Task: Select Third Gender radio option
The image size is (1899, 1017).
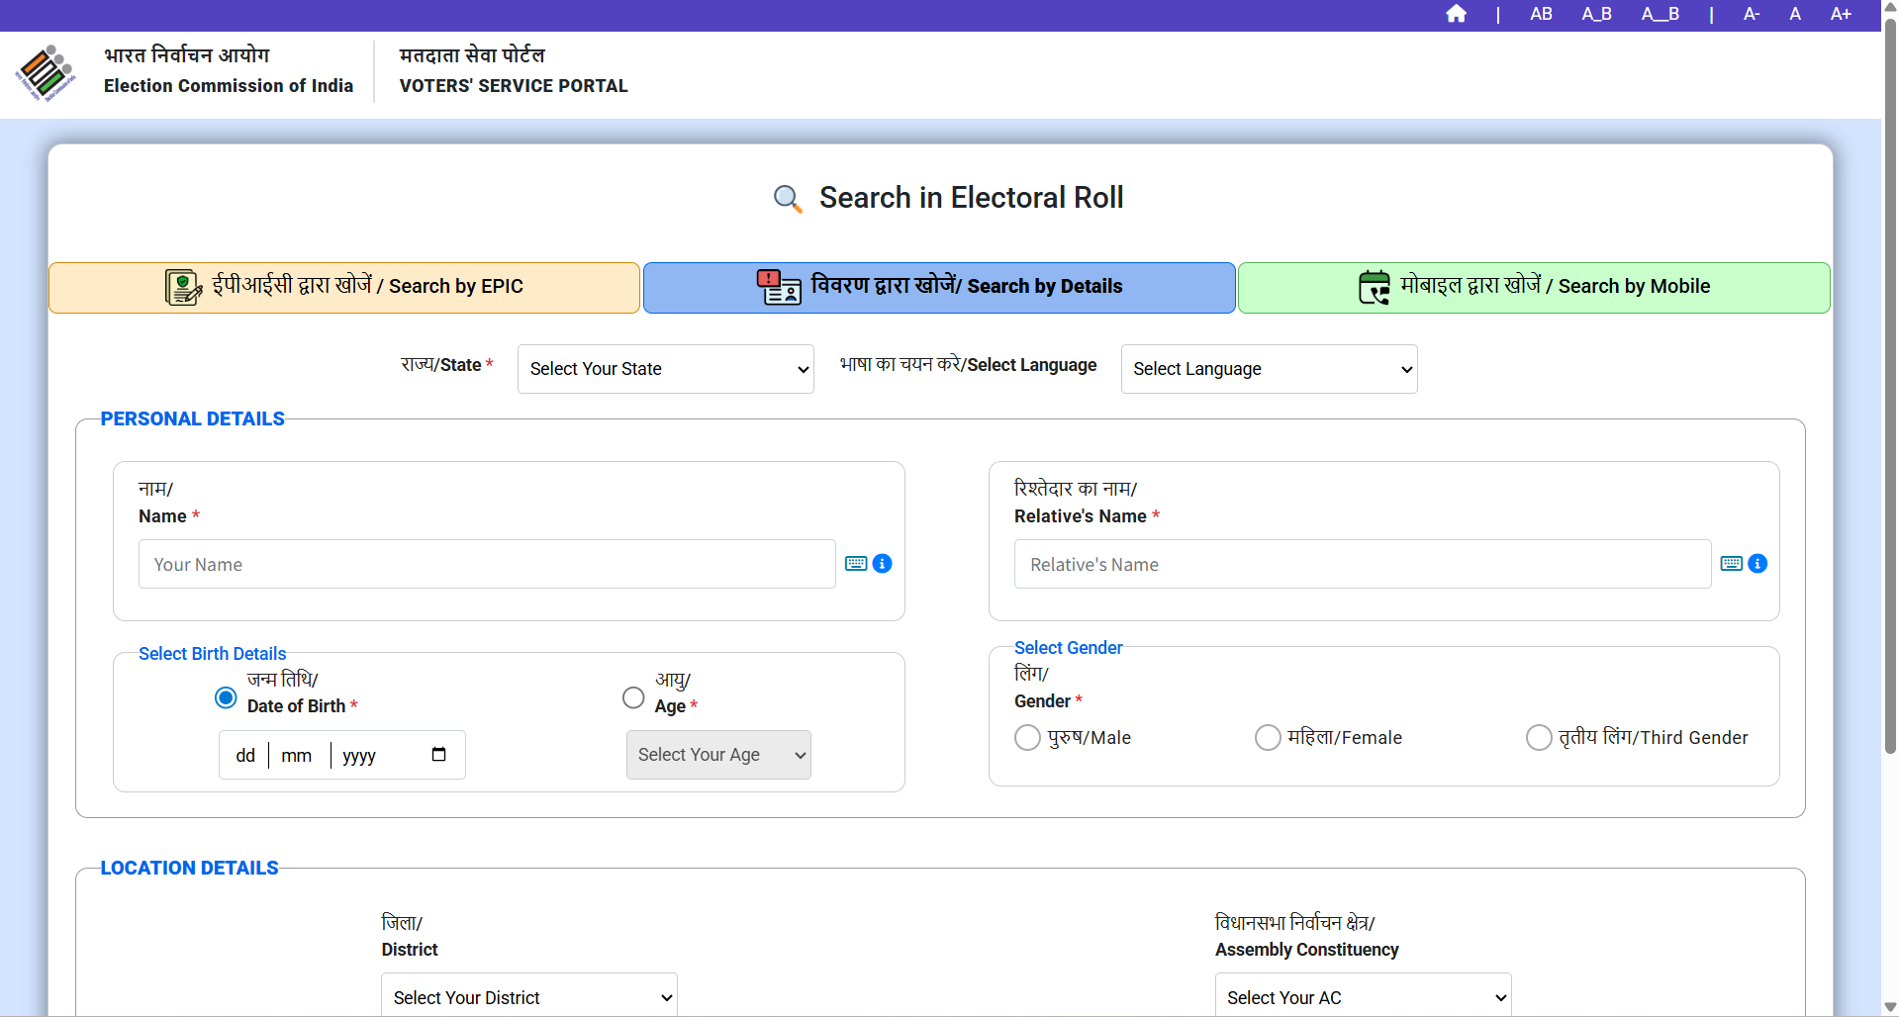Action: pyautogui.click(x=1538, y=738)
